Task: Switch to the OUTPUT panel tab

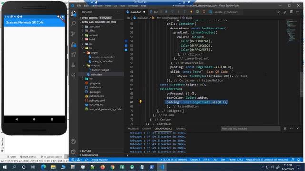Action: click(x=147, y=129)
